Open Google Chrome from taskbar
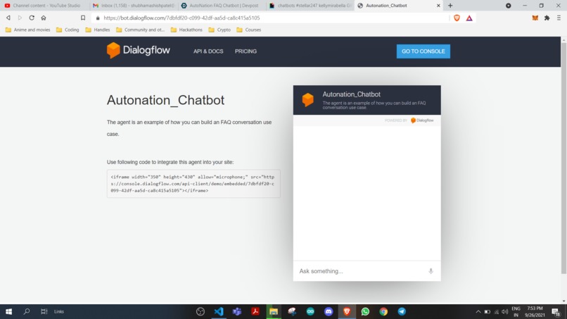Image resolution: width=567 pixels, height=319 pixels. click(383, 311)
